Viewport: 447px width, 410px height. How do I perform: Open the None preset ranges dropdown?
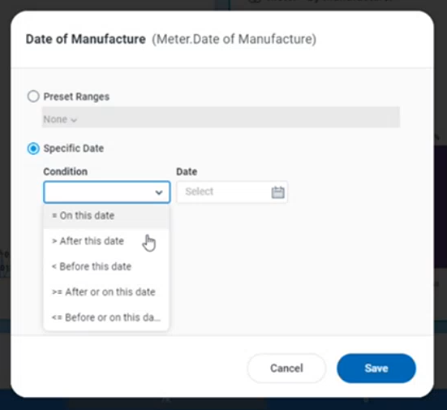(221, 118)
